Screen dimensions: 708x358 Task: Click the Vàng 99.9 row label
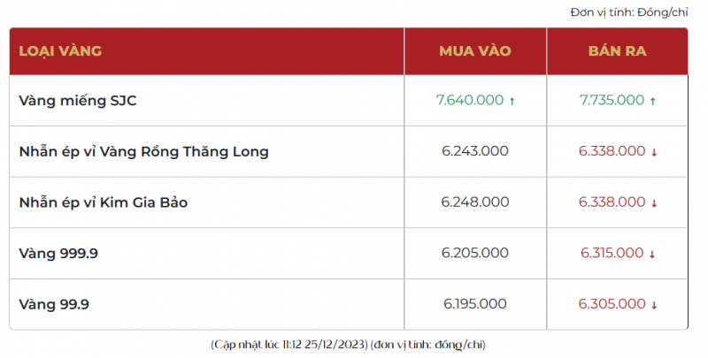pos(54,305)
